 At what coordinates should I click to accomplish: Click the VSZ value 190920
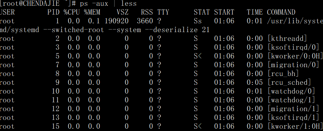click(117, 21)
